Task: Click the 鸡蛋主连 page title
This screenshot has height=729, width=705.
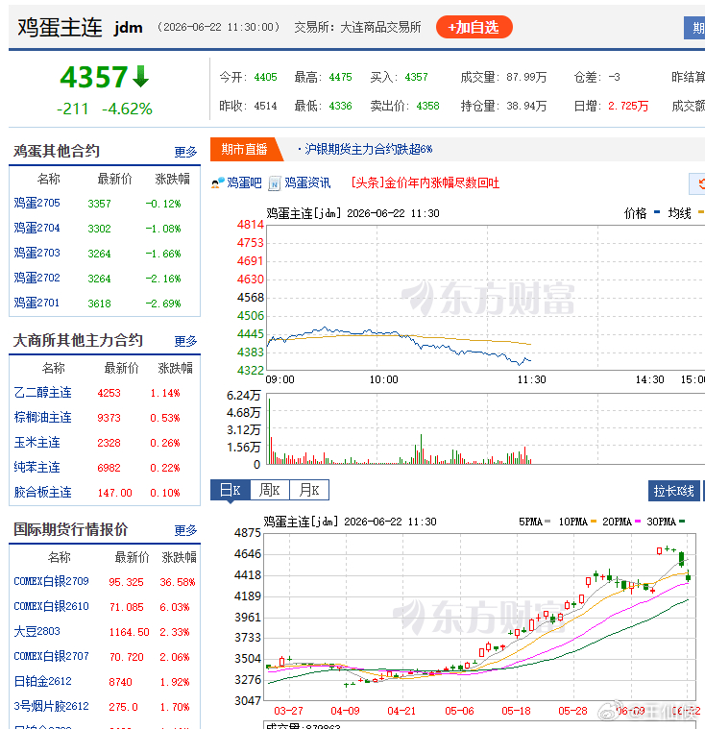Action: 60,27
